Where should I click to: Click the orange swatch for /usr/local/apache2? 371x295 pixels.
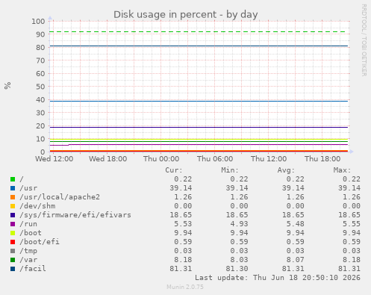[13, 197]
